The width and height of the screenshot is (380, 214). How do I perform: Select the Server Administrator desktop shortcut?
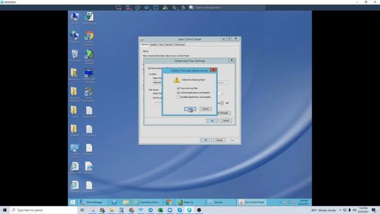(88, 95)
